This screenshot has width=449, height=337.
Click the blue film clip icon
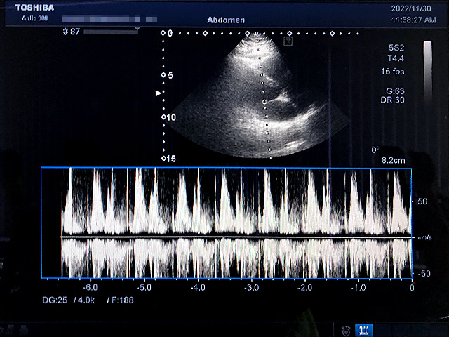[x=364, y=329]
